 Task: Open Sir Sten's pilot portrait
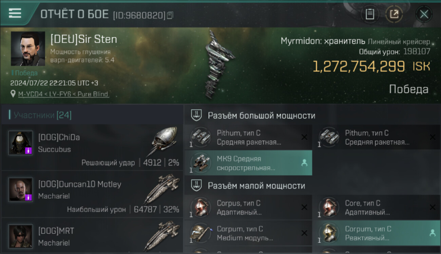(x=28, y=49)
